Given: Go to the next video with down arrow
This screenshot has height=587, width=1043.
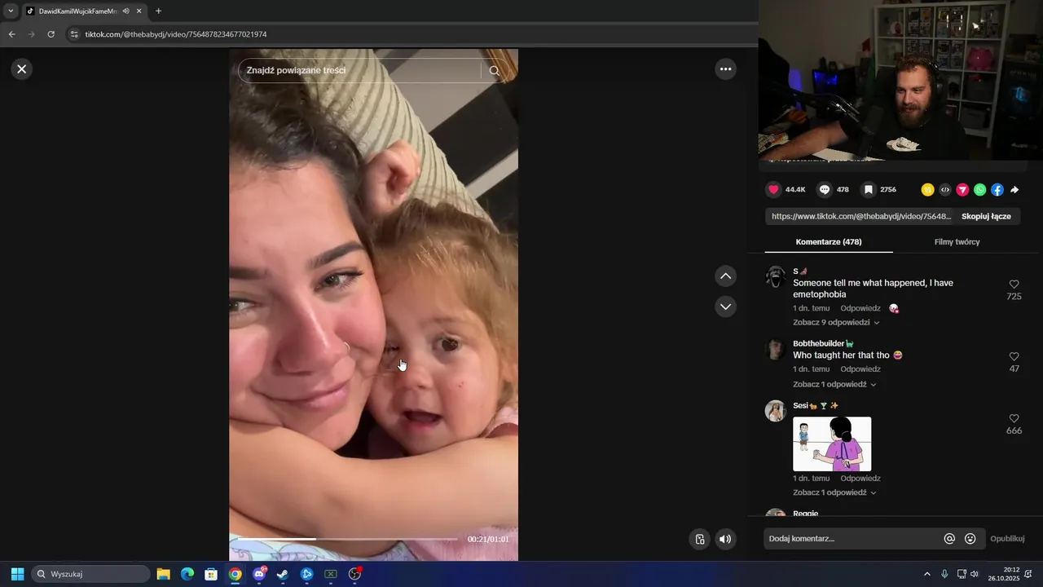Looking at the screenshot, I should pos(725,307).
